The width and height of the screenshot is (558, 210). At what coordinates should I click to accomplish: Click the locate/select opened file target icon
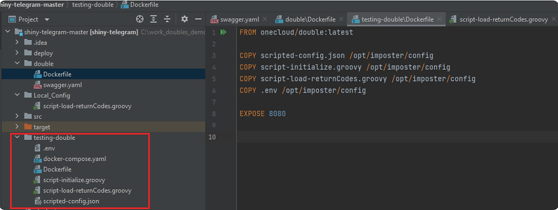point(140,19)
